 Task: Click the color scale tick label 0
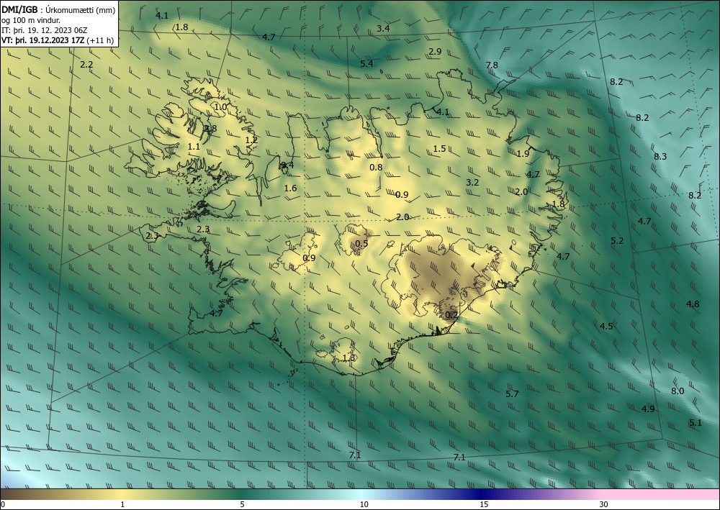pos(3,505)
